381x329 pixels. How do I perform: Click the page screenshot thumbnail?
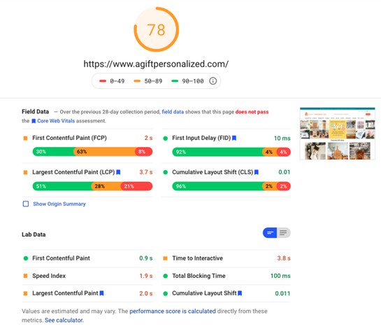[338, 134]
